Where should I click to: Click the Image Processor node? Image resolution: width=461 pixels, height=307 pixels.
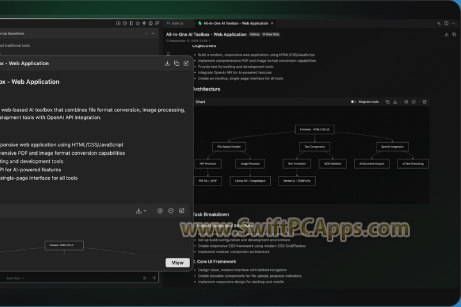250,164
